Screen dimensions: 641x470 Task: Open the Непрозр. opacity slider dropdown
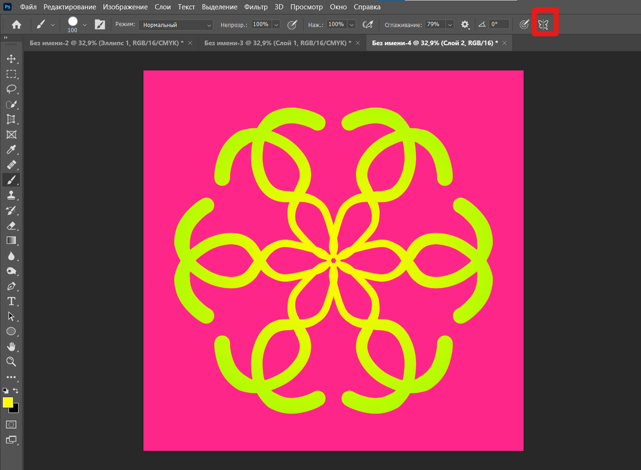coord(276,25)
